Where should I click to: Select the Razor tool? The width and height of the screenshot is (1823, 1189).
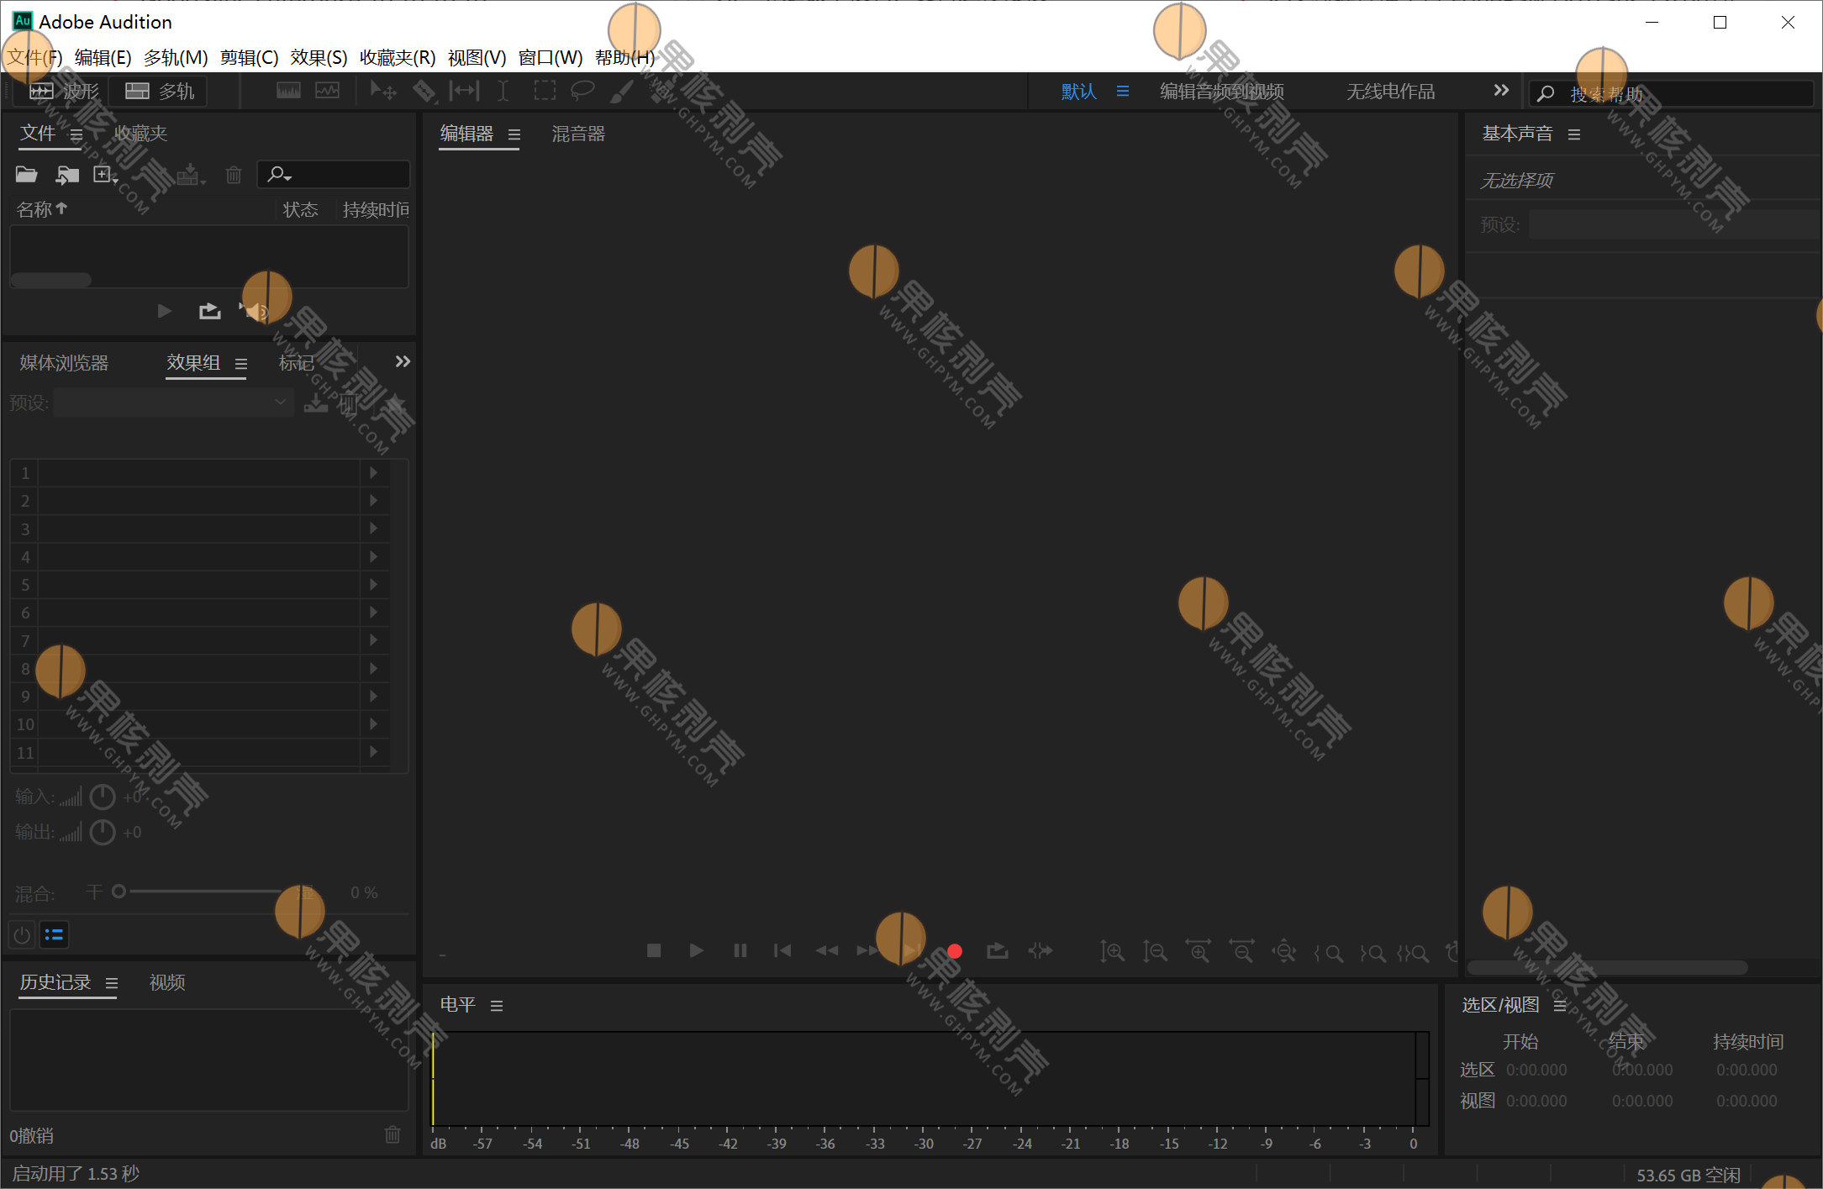click(x=424, y=91)
